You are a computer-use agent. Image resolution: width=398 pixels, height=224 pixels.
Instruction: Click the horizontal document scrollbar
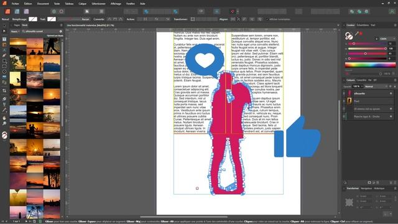tap(184, 217)
